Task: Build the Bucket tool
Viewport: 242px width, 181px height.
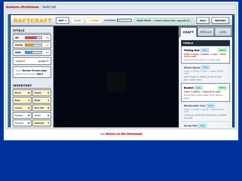Action: tap(222, 88)
